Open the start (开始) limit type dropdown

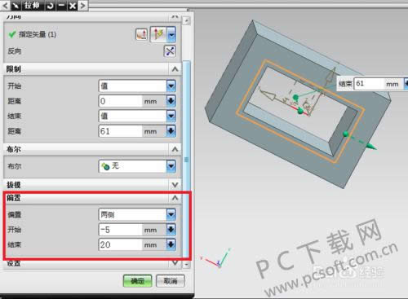coord(137,86)
